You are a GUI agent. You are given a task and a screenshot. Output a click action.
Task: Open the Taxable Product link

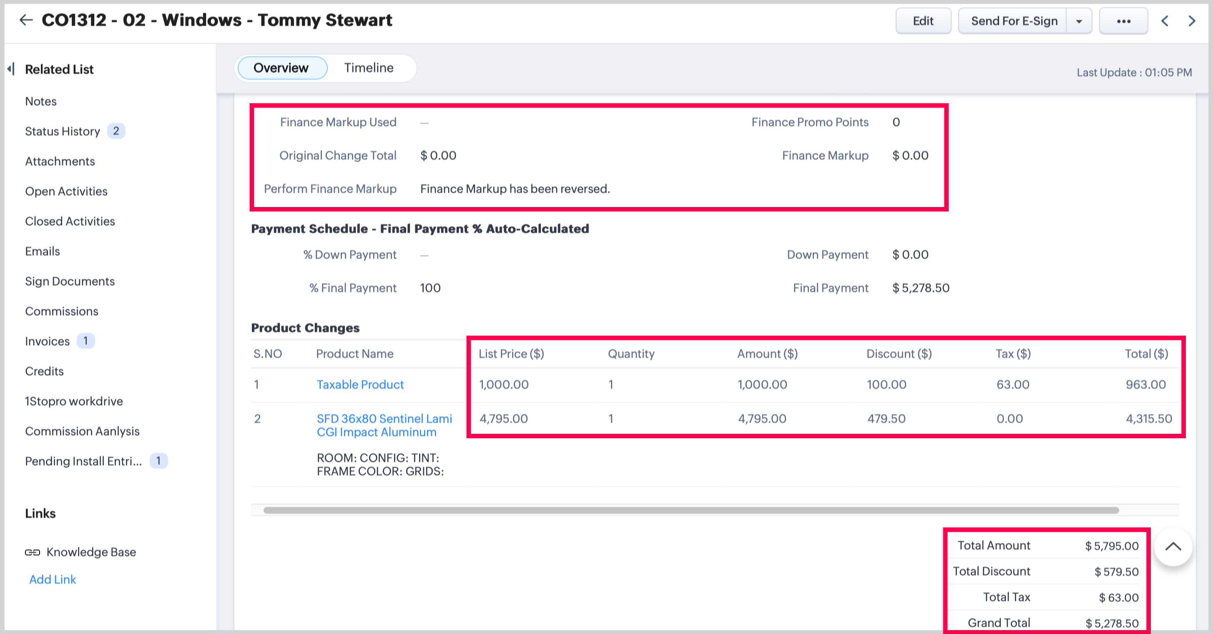tap(360, 384)
